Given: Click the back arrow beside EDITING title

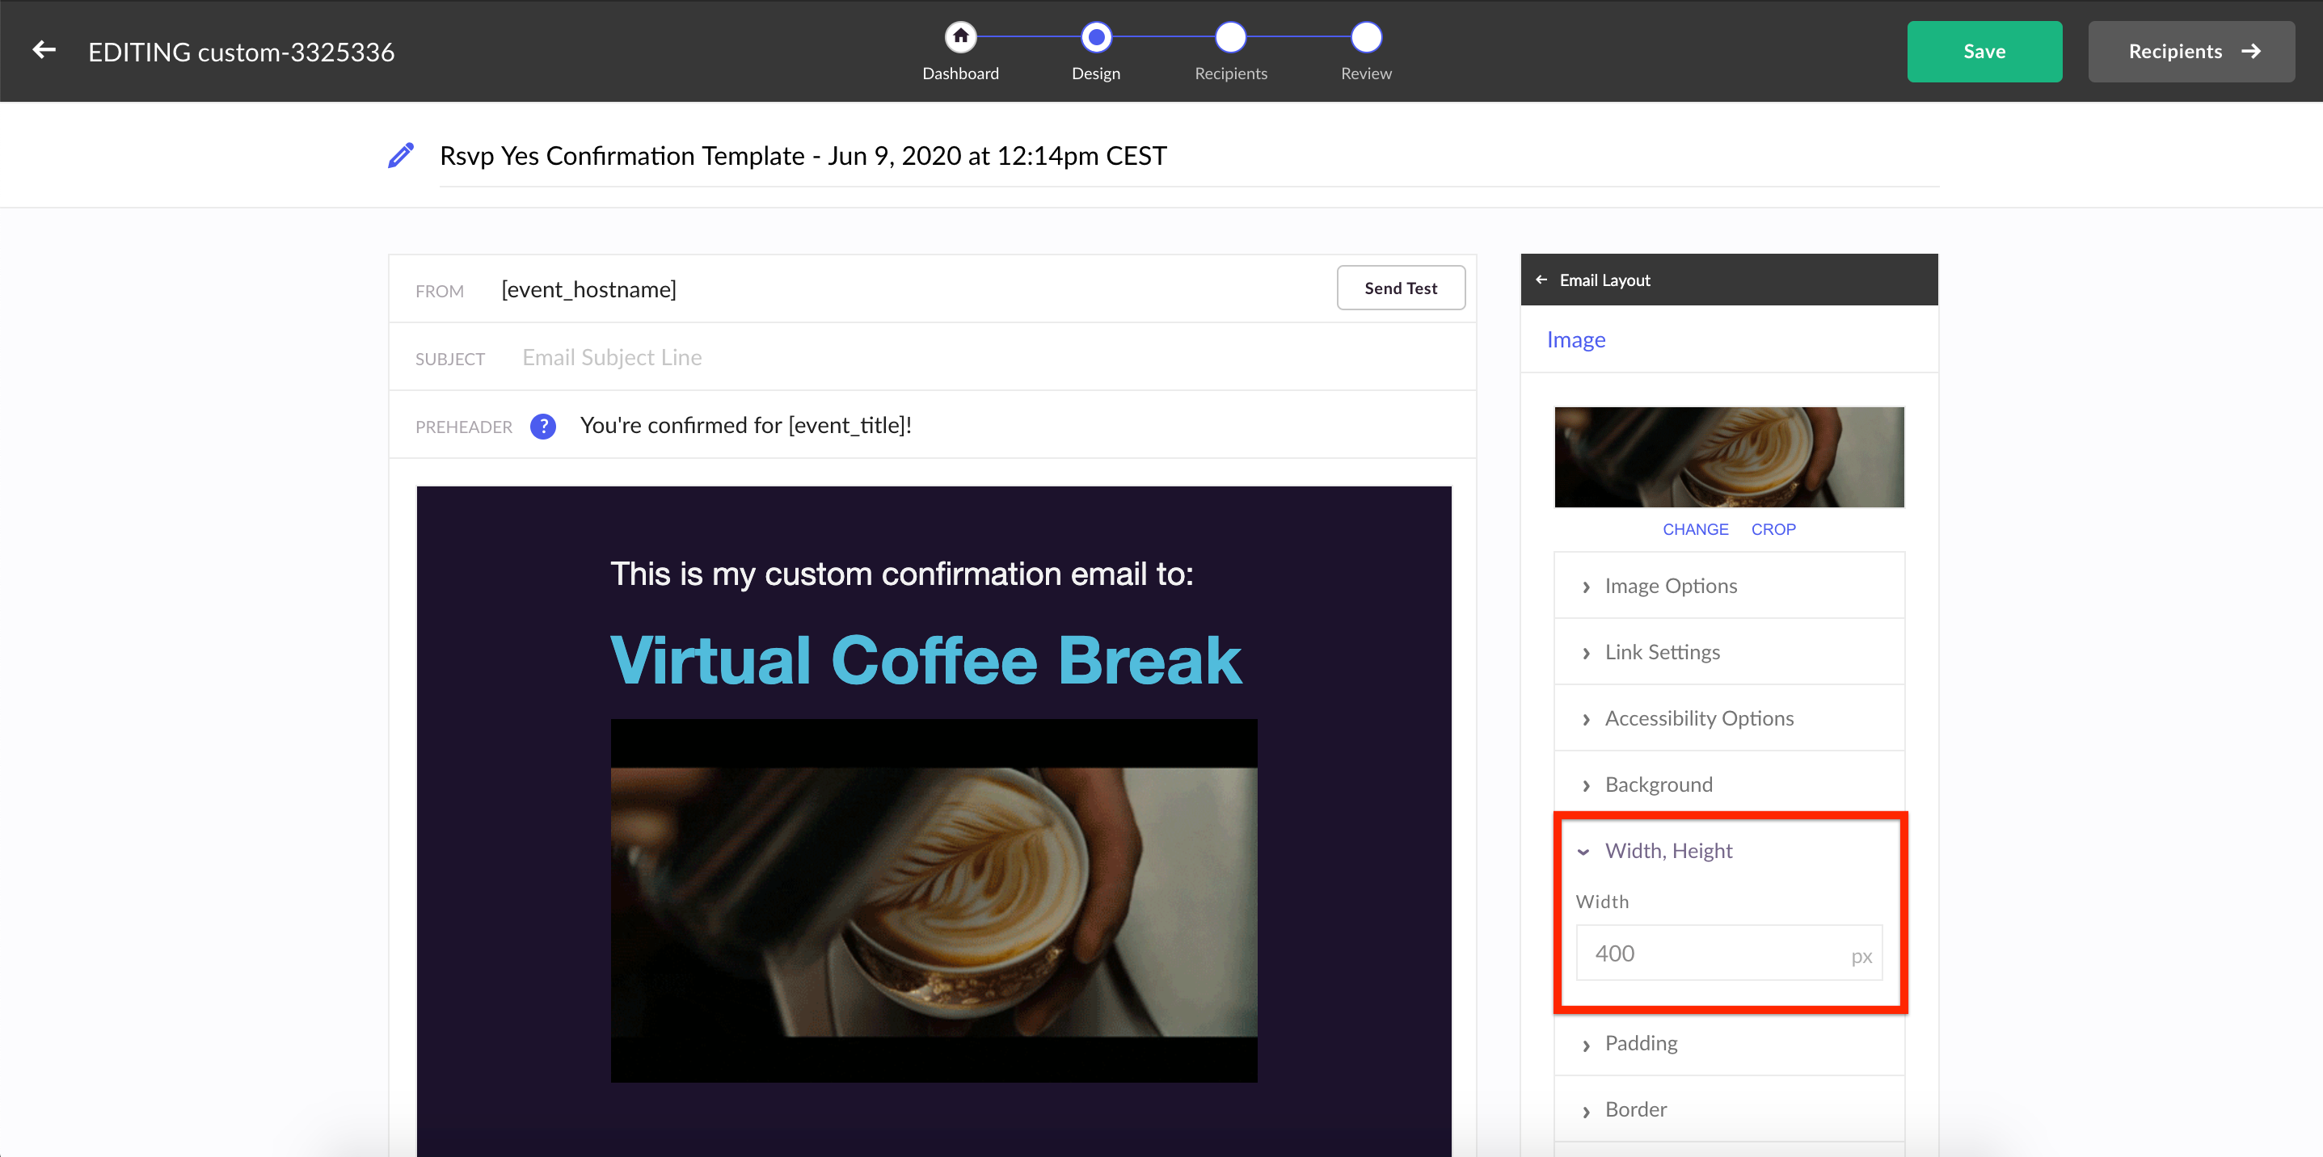Looking at the screenshot, I should [x=44, y=50].
